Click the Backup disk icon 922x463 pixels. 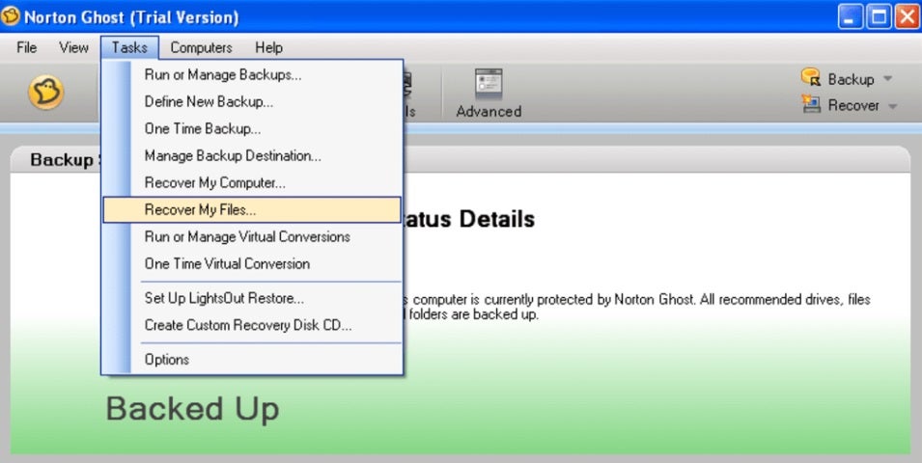click(x=811, y=77)
